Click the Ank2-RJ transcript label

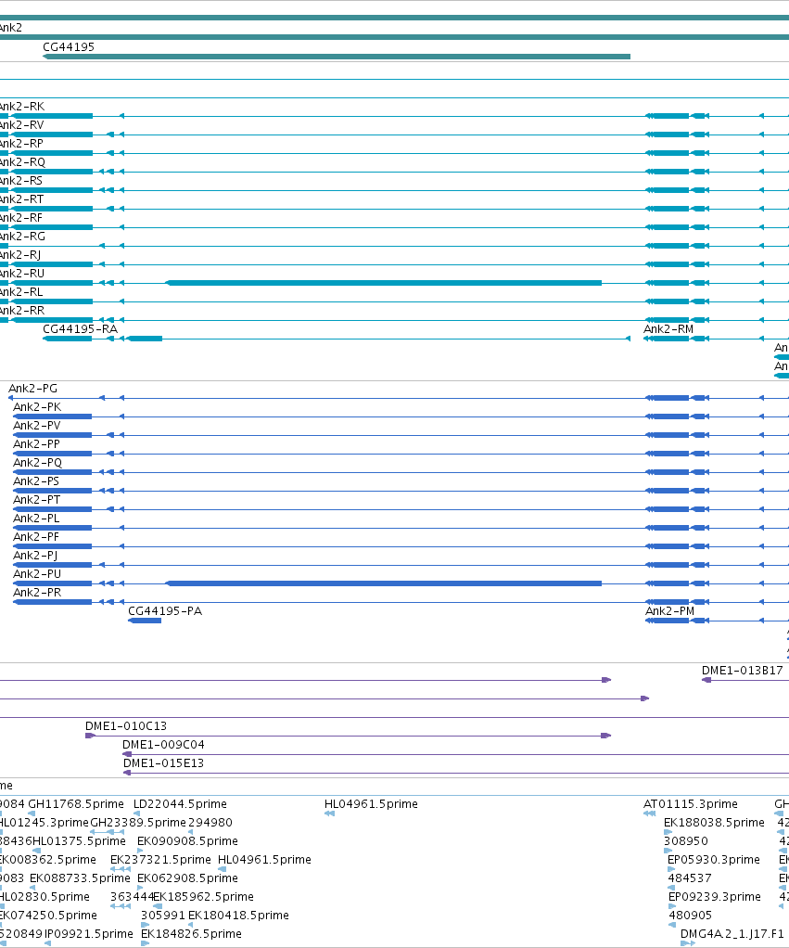click(20, 255)
